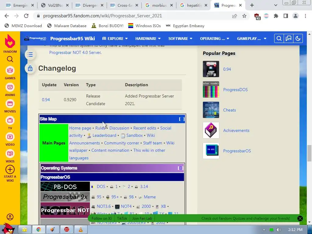This screenshot has height=234, width=312.
Task: Open the Bonzi BUDDY! bookmark
Action: (107, 26)
